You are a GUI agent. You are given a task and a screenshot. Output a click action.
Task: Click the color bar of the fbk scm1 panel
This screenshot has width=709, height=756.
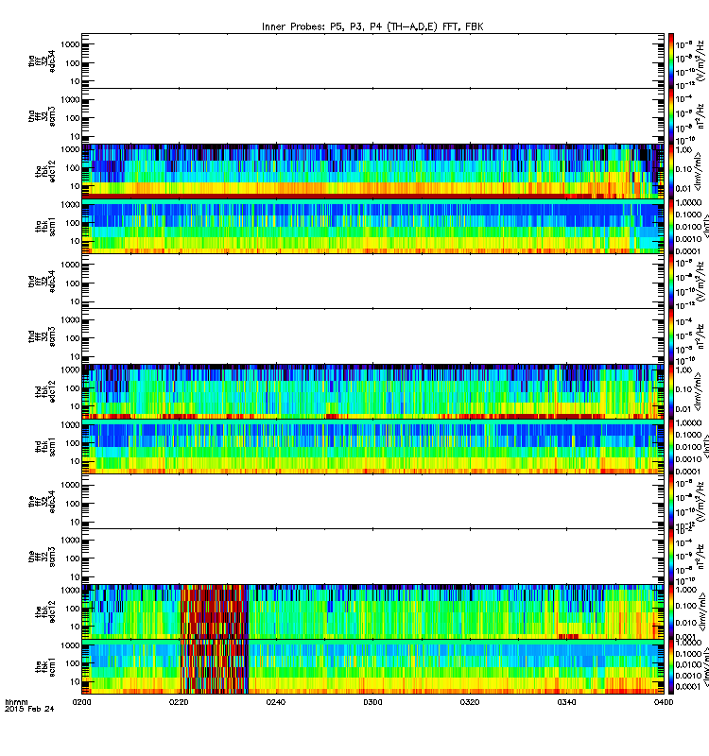pos(671,667)
